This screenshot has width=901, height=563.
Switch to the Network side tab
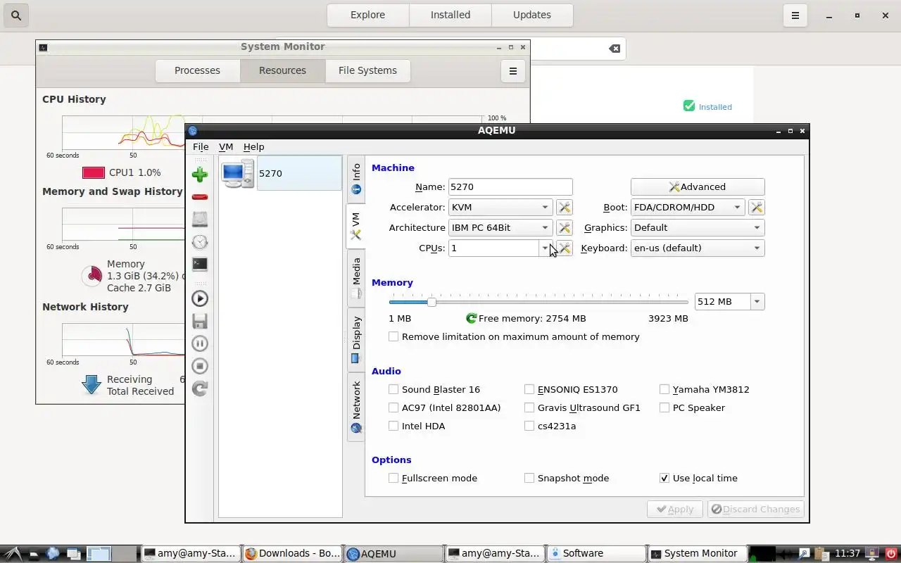point(356,406)
